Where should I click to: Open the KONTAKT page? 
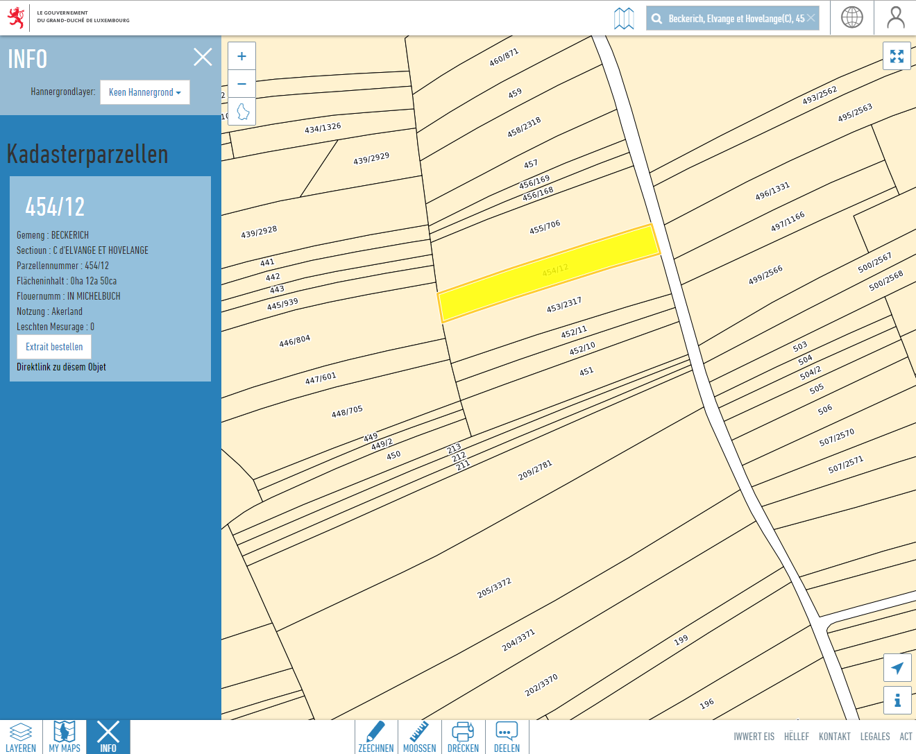834,737
